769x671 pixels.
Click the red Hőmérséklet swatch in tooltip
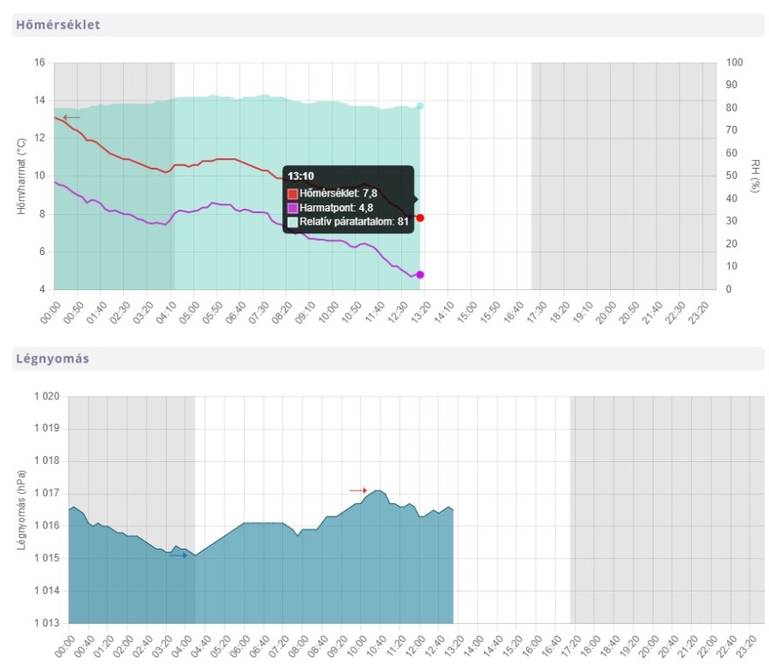[293, 193]
